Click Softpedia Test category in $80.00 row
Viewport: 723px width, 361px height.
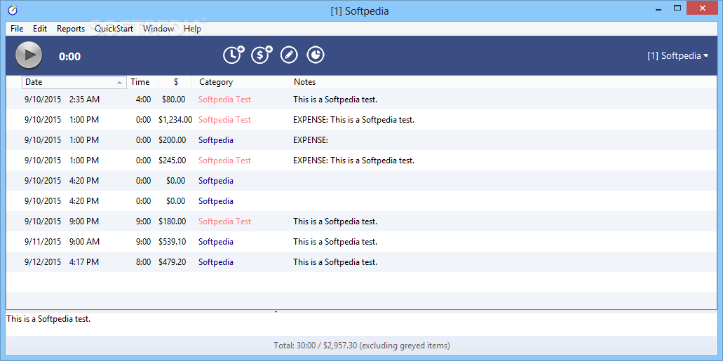point(224,99)
